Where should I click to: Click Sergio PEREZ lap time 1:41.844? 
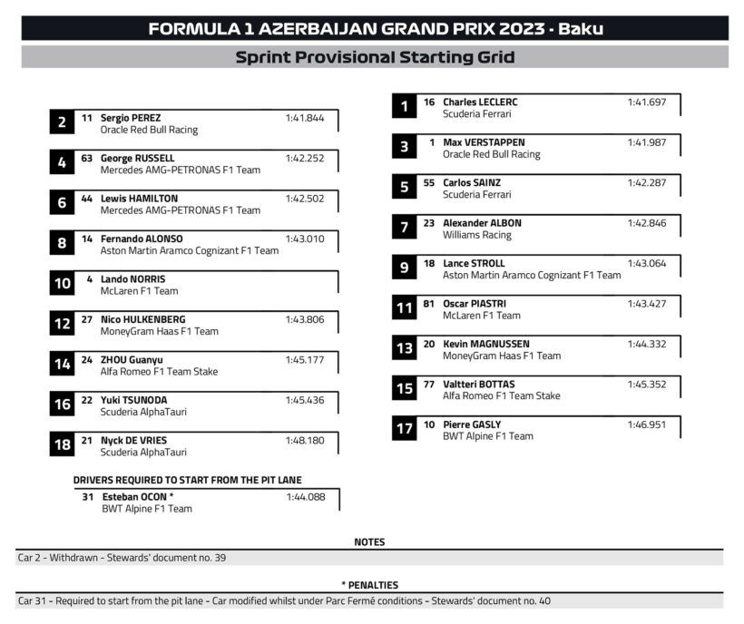click(x=305, y=118)
